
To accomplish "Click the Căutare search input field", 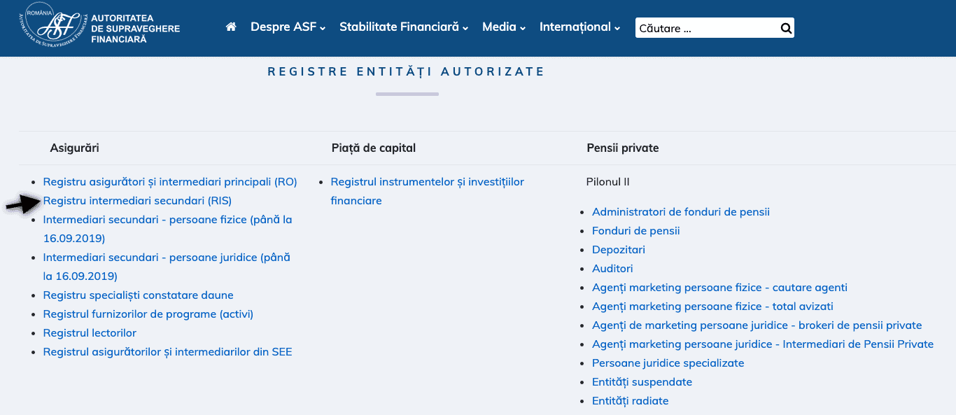I will (x=700, y=27).
